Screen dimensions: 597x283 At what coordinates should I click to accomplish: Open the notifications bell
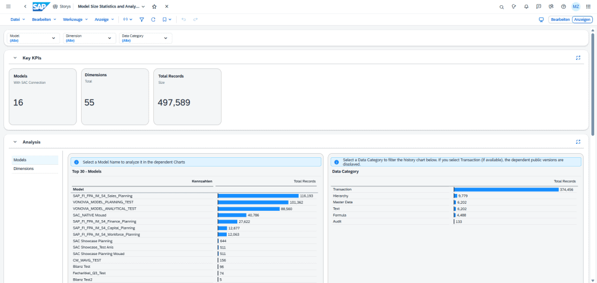526,6
